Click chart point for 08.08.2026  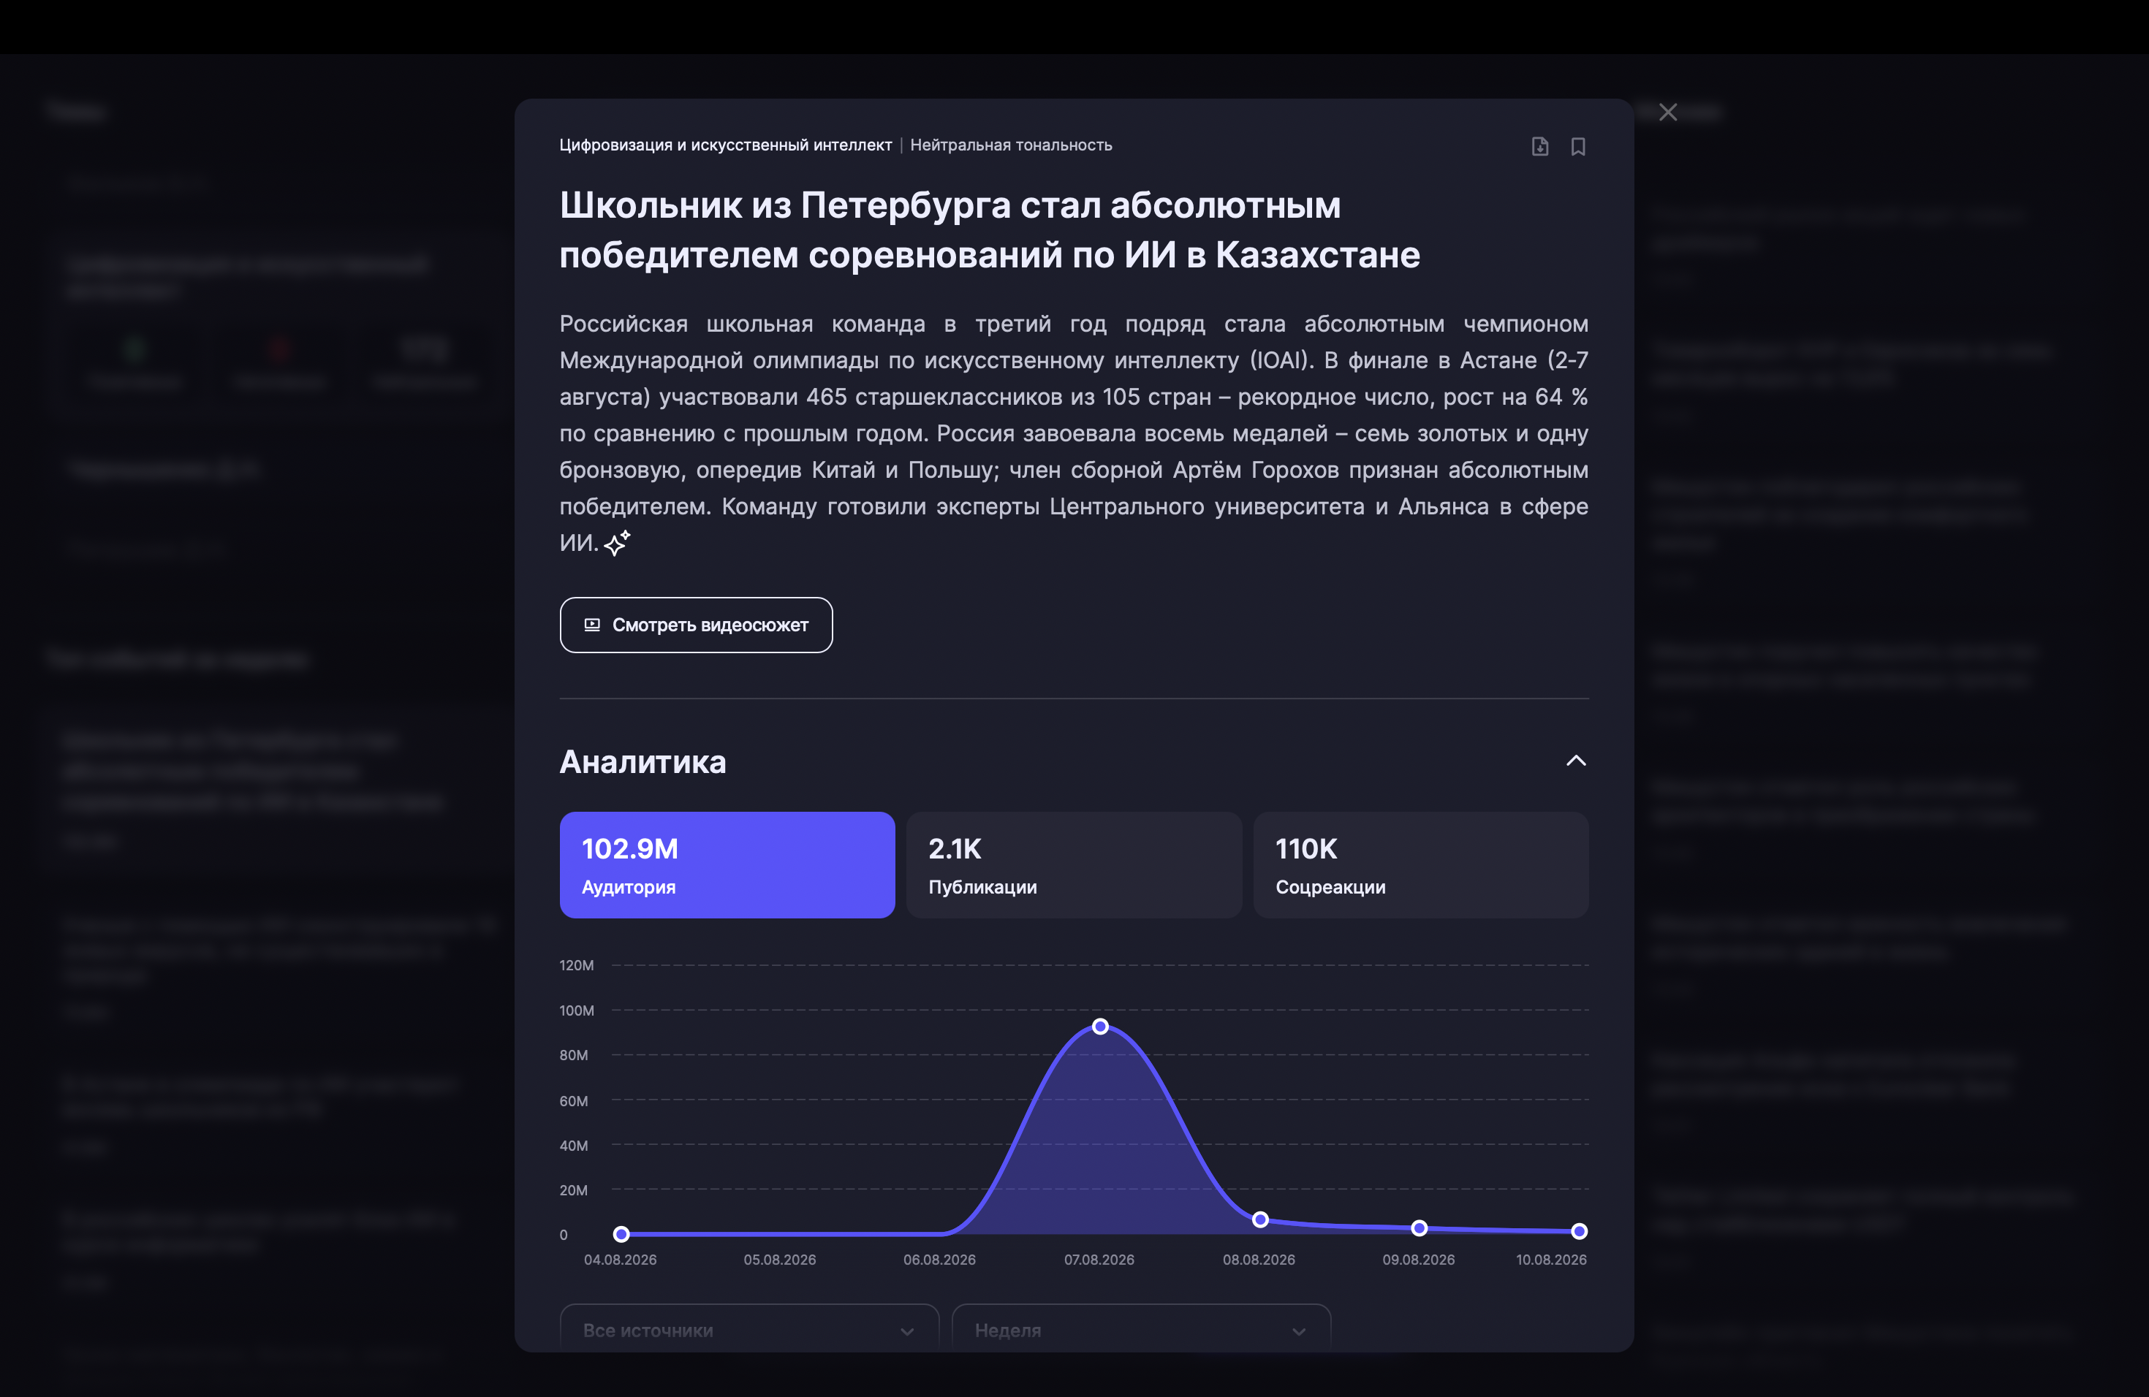1259,1219
